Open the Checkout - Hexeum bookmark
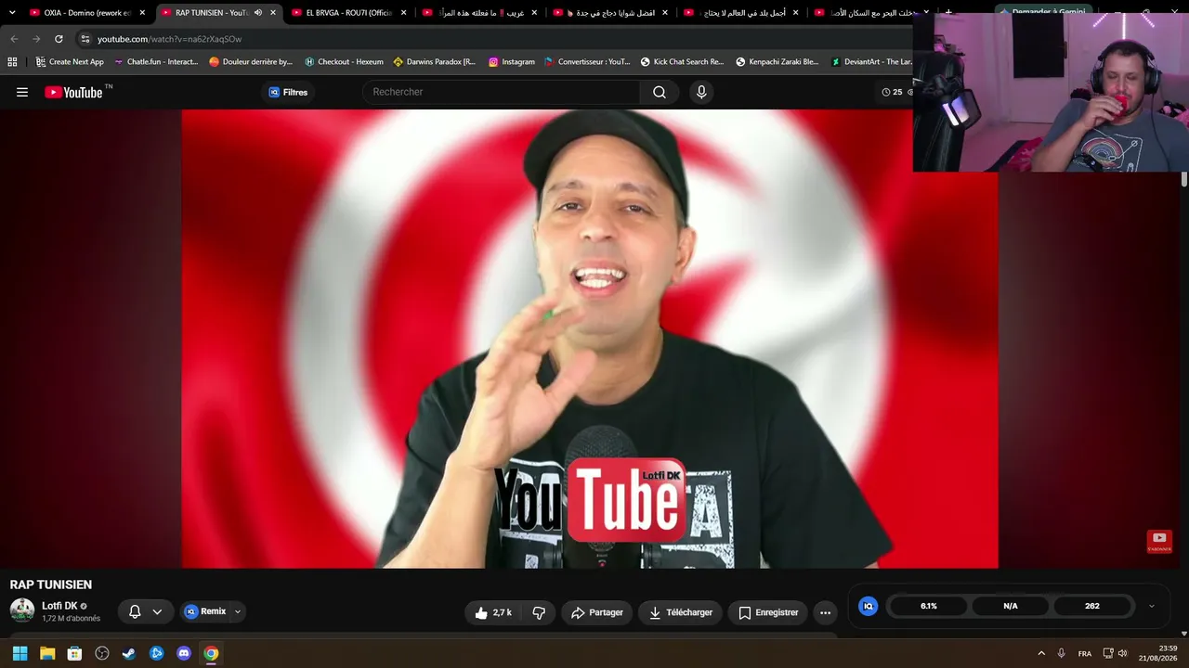 (x=344, y=62)
